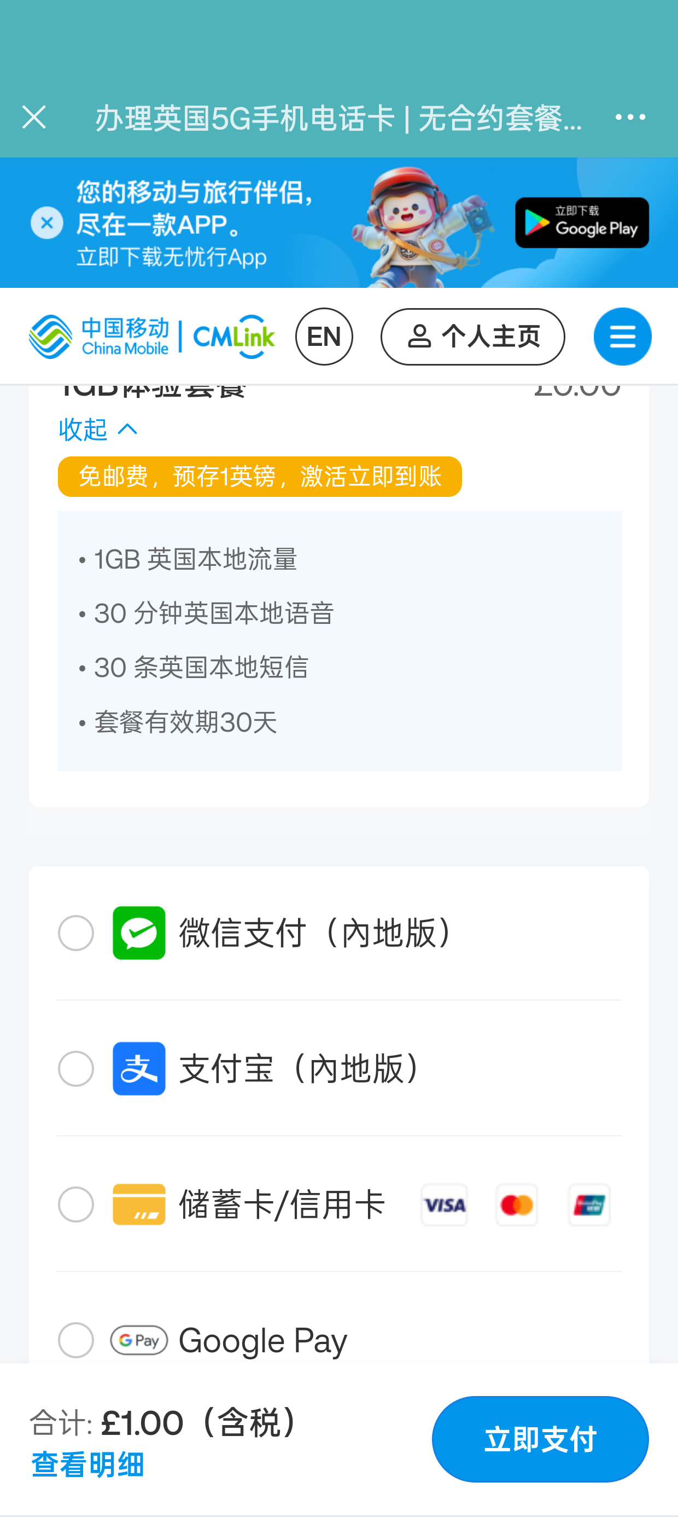Switch language to EN
This screenshot has height=1517, width=678.
click(324, 337)
